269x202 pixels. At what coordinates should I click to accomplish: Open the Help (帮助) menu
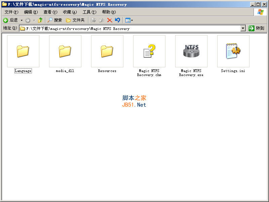(x=109, y=12)
